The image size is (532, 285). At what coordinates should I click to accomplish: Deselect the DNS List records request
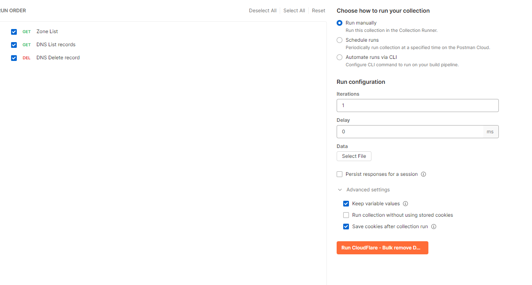point(14,45)
